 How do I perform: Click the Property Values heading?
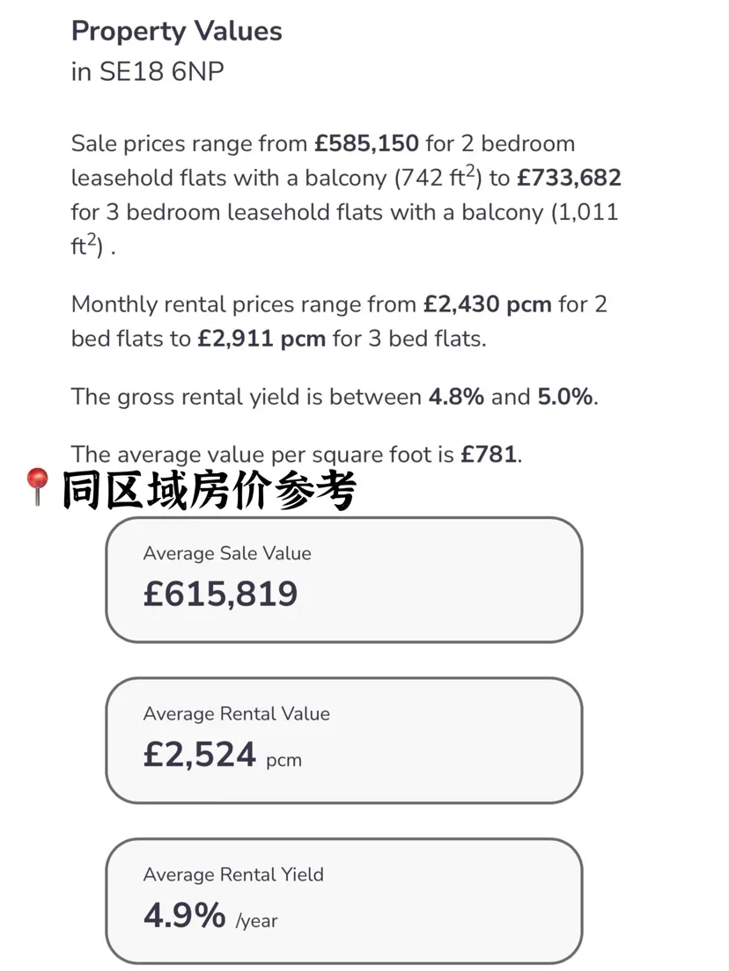[177, 32]
